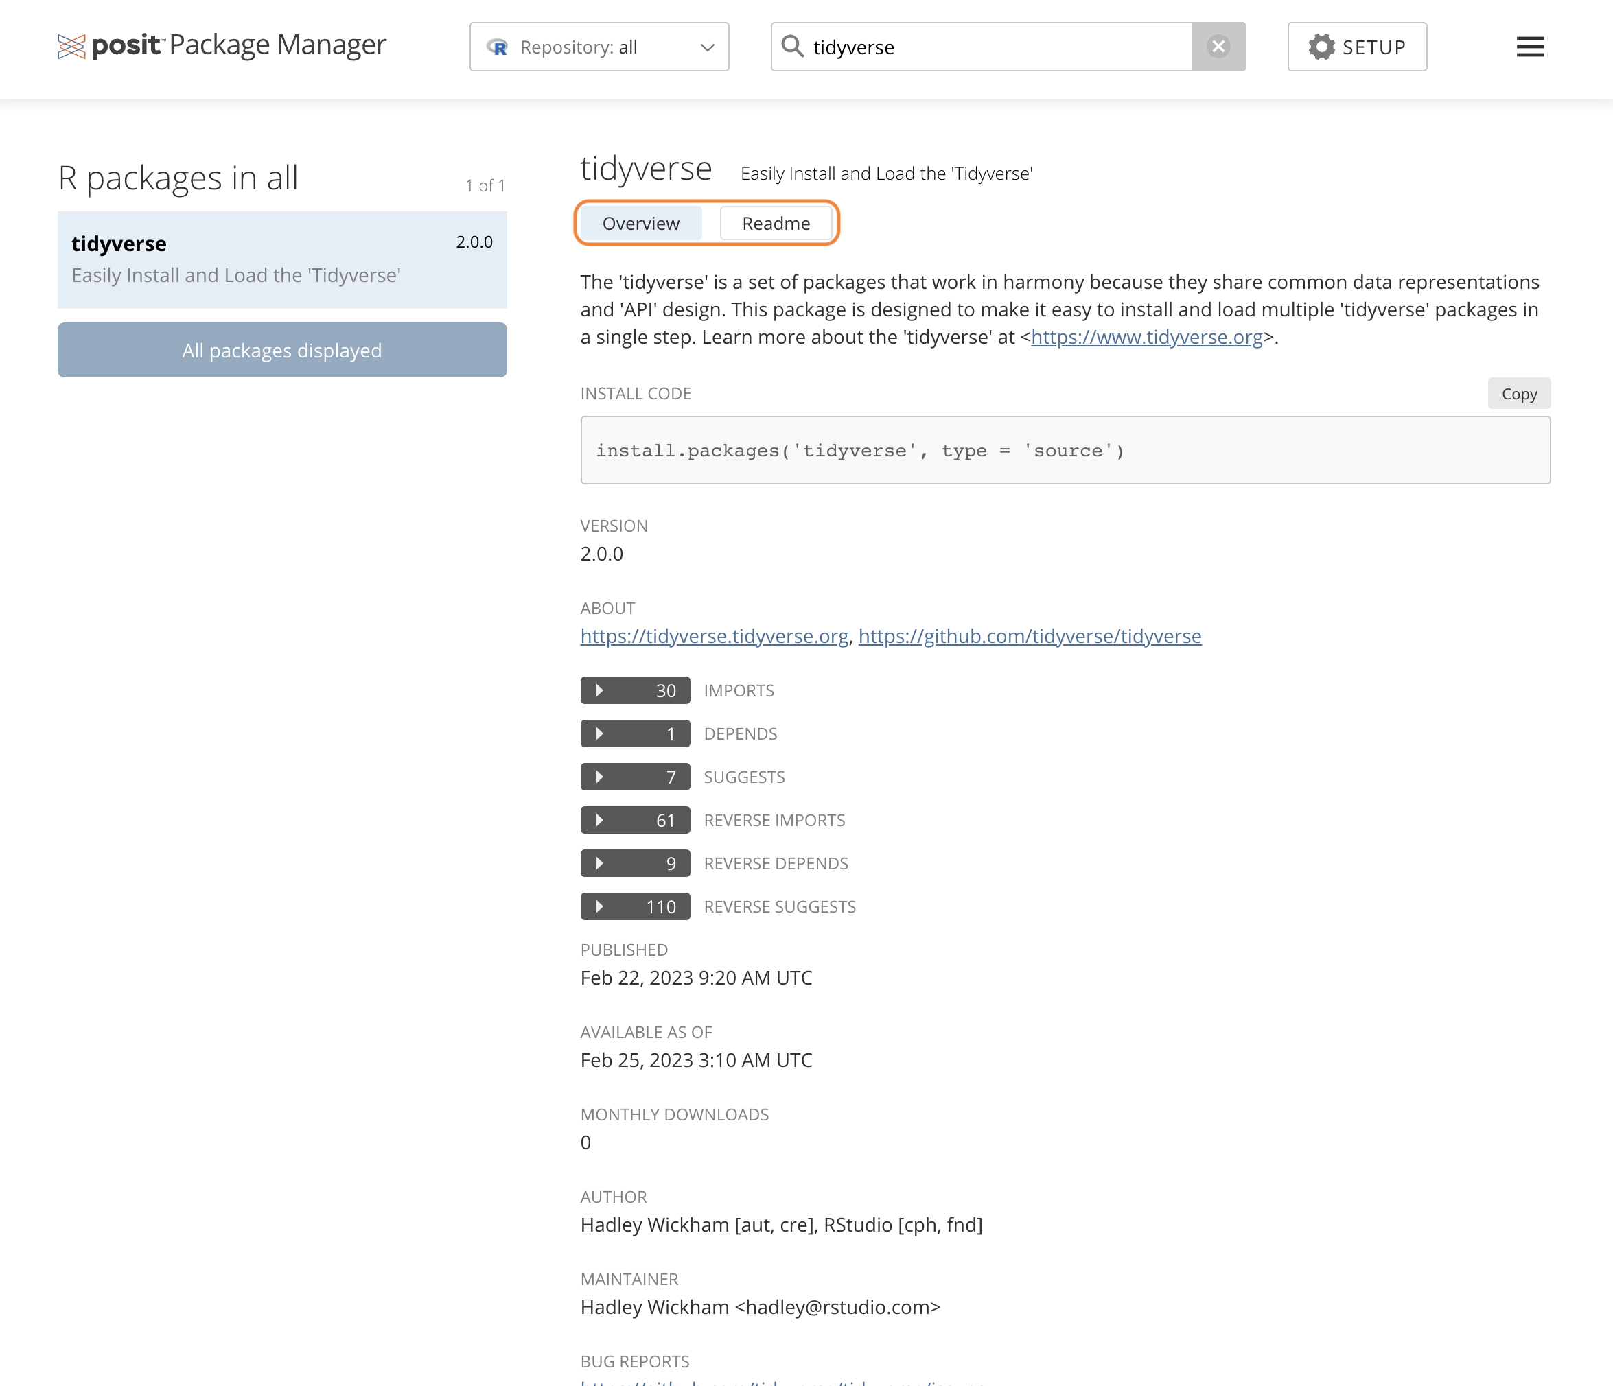Select the tidyverse 2.0.0 package result

[x=282, y=259]
